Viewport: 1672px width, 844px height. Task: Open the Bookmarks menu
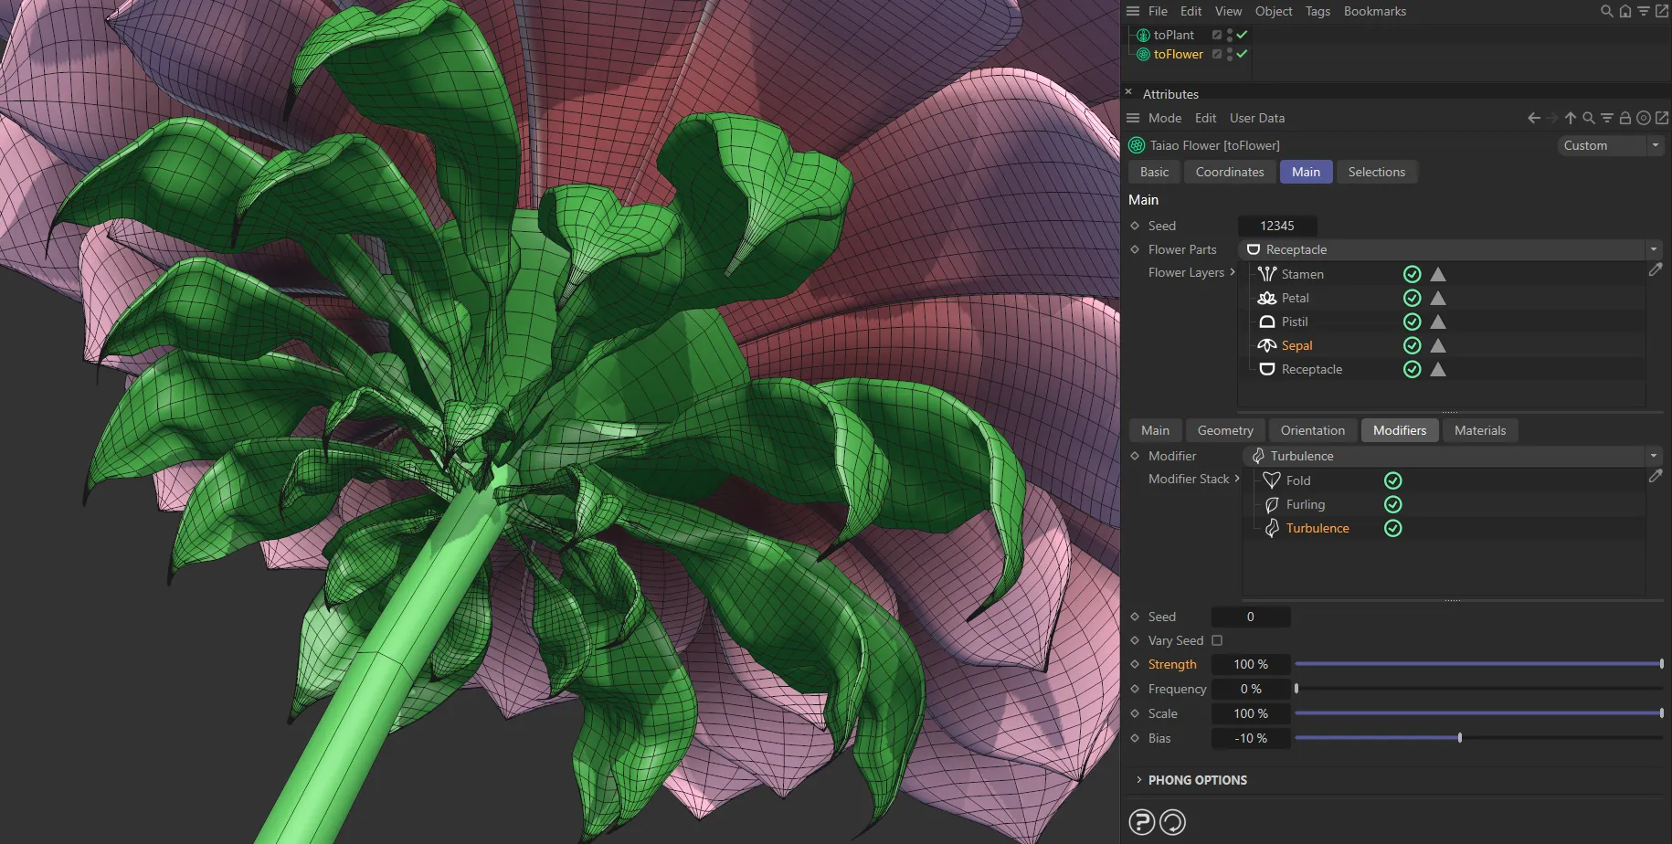pos(1374,11)
